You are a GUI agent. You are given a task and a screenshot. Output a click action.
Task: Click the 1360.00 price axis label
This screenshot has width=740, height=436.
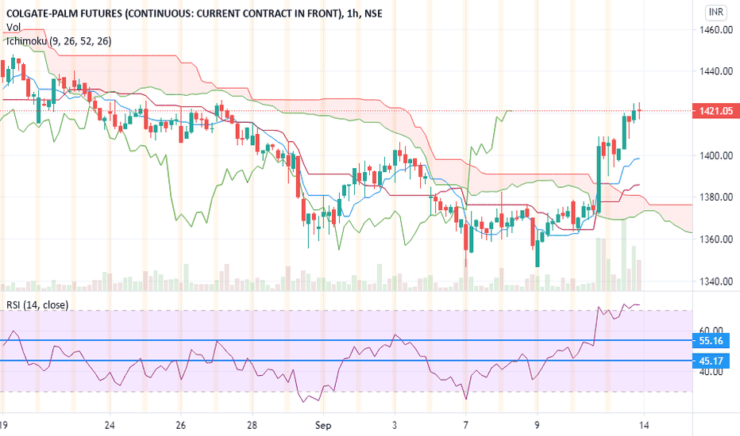click(x=716, y=239)
